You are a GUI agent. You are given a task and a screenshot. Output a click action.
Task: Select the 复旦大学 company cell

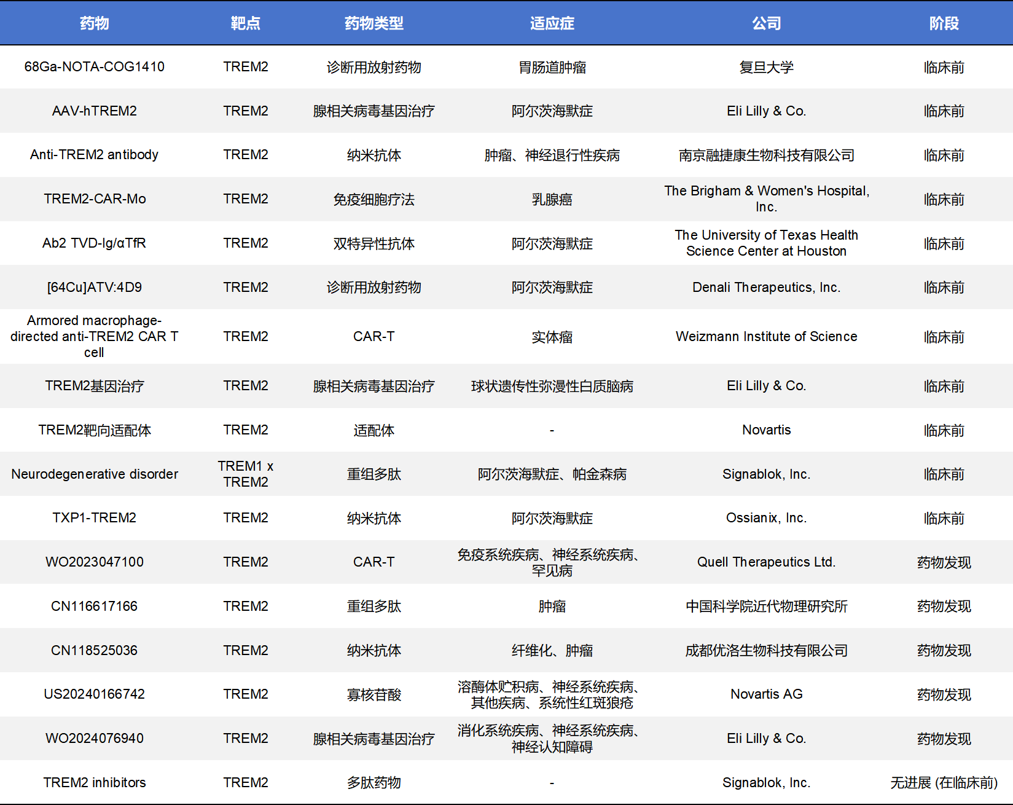766,67
